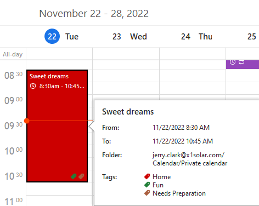Click the red Home tag icon in tooltip
The width and height of the screenshot is (259, 206).
[x=147, y=176]
